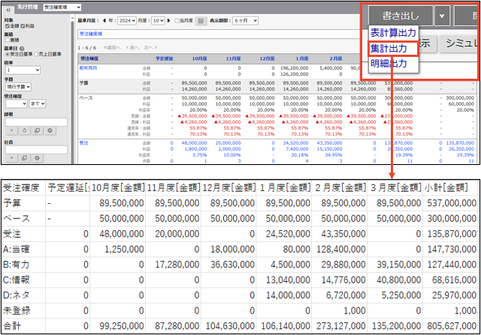Click 受注 2月度 amount 43,350,000
The image size is (481, 335).
point(329,143)
